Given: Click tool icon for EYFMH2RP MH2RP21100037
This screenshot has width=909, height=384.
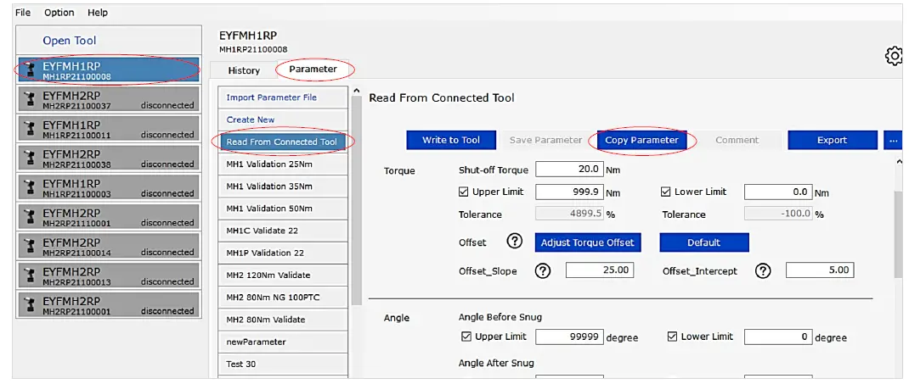Looking at the screenshot, I should (31, 100).
